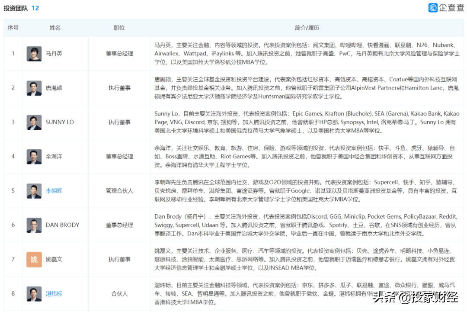This screenshot has width=467, height=312.
Task: Open 马丹英's avatar photo
Action: tap(34, 54)
